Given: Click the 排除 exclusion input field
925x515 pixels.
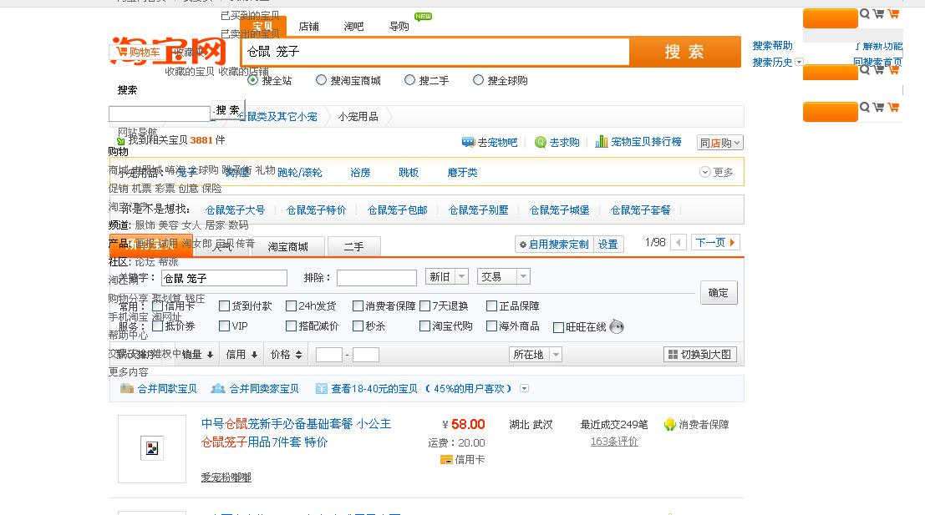Looking at the screenshot, I should [376, 278].
